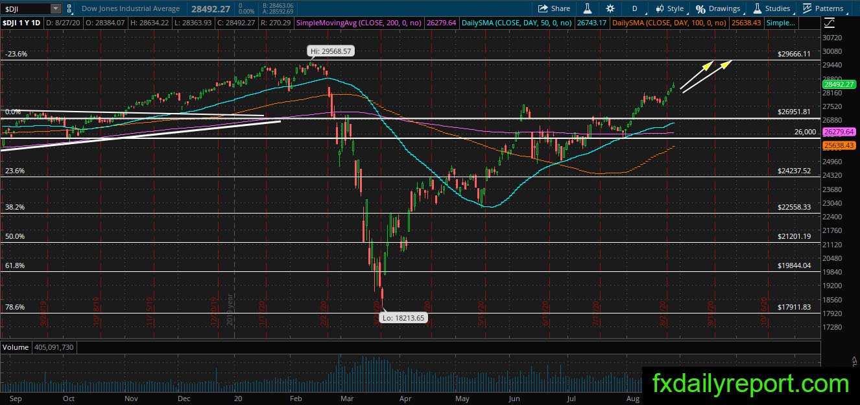Image resolution: width=860 pixels, height=405 pixels.
Task: Click the 61.8% Fibonacci percentage label
Action: tap(15, 265)
